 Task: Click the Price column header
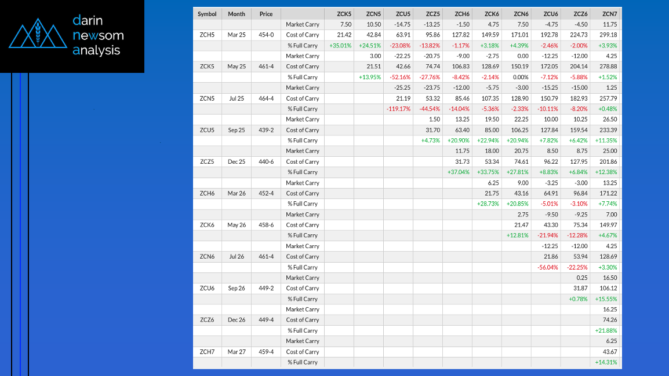point(266,14)
